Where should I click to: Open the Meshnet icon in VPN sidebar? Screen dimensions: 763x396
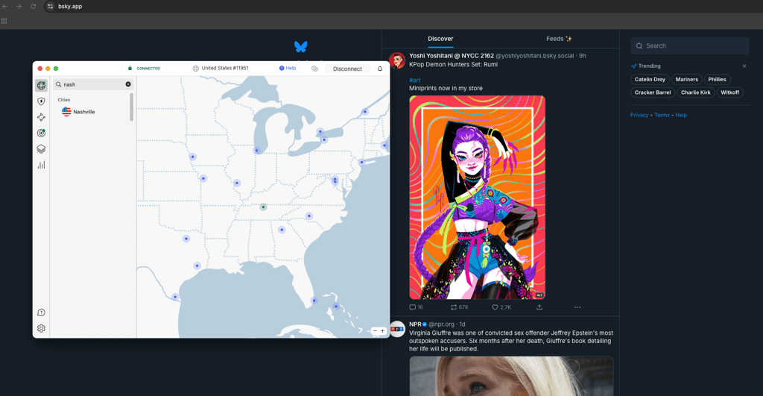pyautogui.click(x=42, y=117)
